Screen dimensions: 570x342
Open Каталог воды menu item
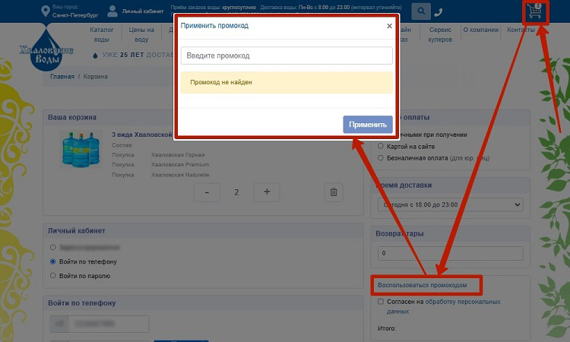coord(101,34)
